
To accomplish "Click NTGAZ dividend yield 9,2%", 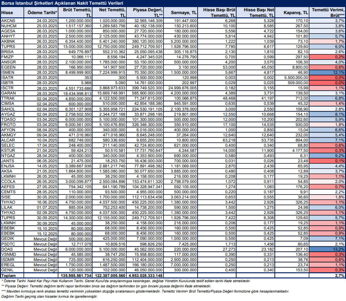I will coord(327,156).
